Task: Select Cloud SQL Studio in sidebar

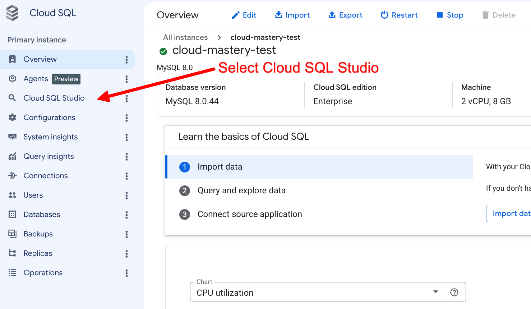Action: [x=68, y=98]
